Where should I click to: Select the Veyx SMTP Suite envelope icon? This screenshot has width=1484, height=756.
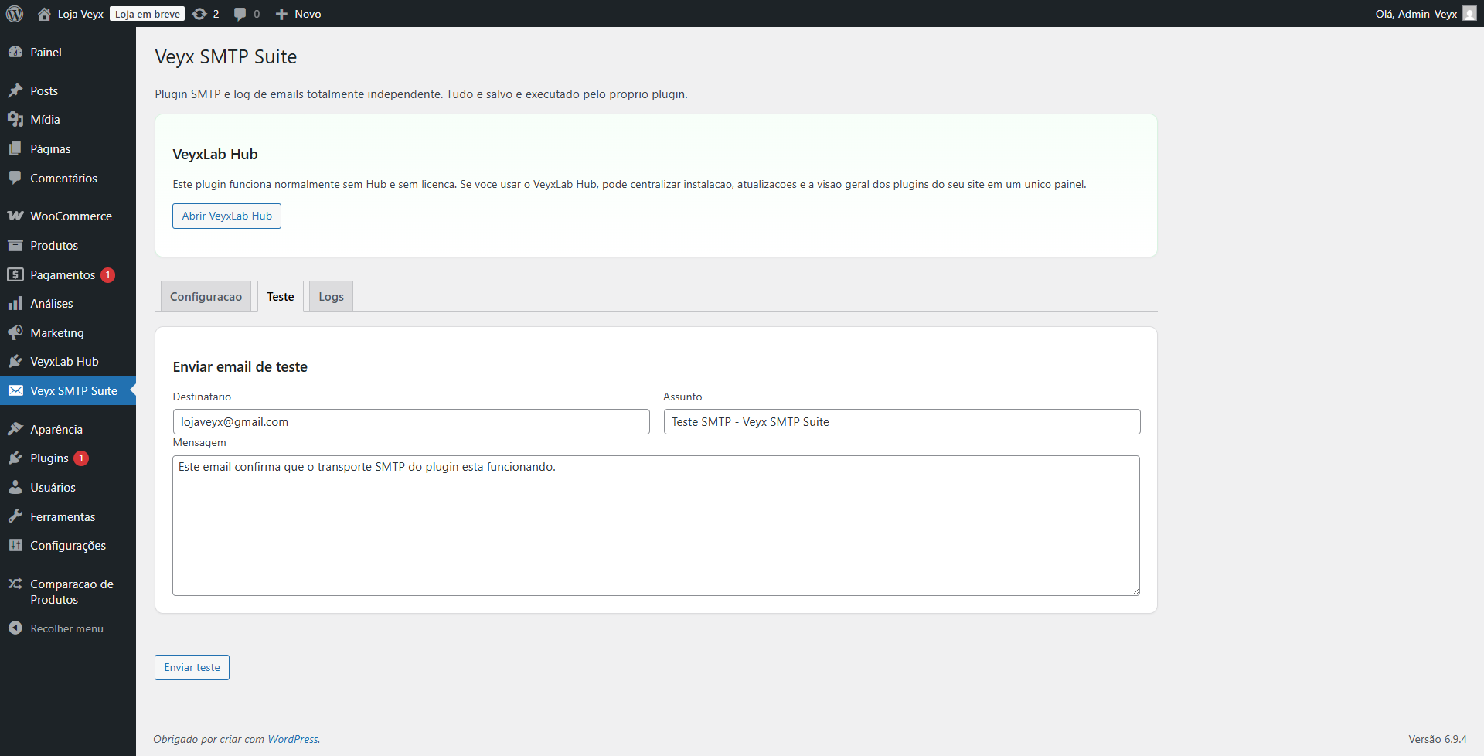tap(16, 390)
